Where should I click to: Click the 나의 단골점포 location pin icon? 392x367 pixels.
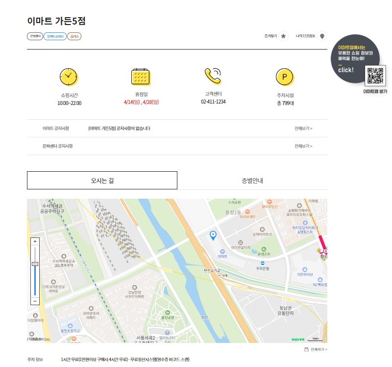322,36
